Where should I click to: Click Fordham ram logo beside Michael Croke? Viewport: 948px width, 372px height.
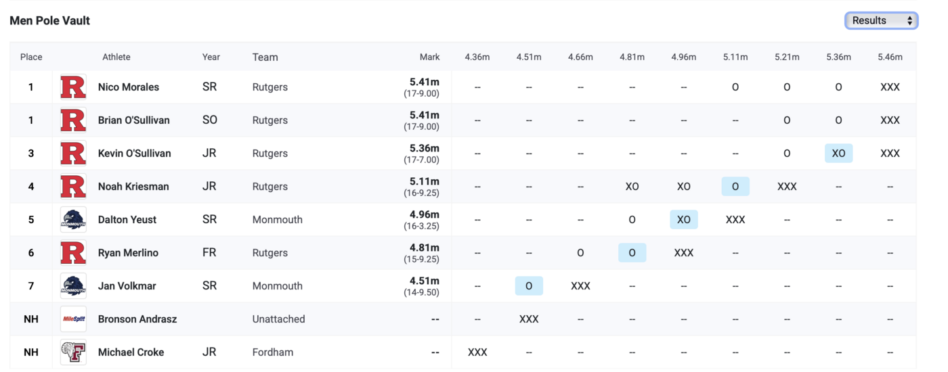pos(73,352)
